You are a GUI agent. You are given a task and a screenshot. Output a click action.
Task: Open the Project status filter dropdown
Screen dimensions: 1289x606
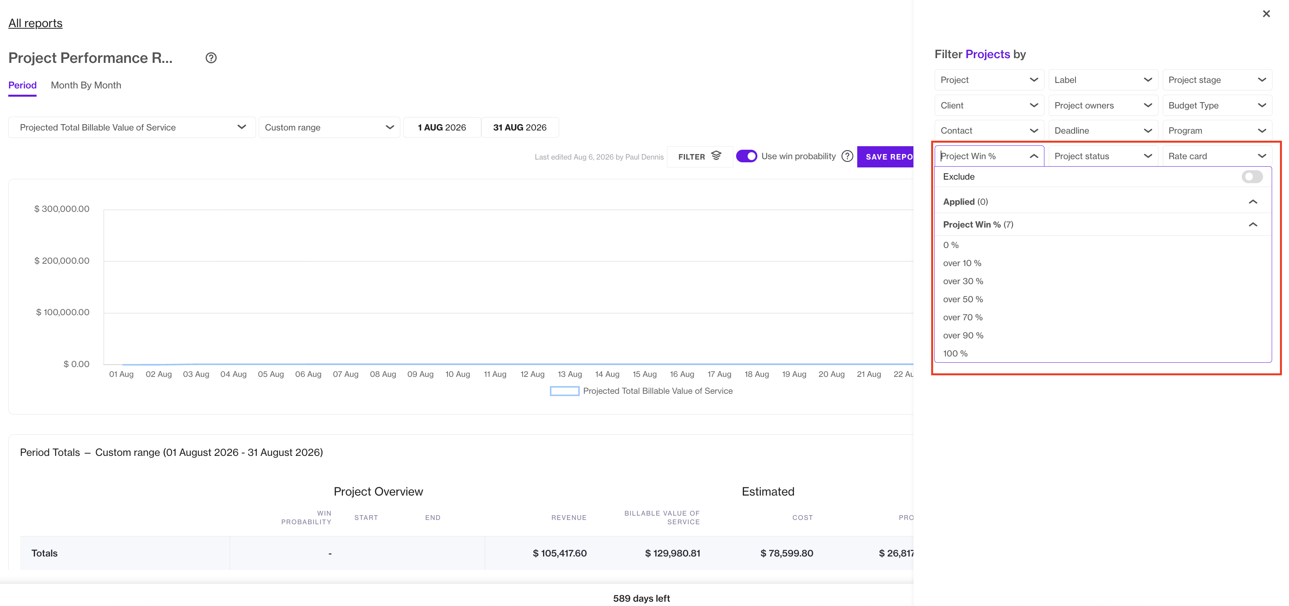click(x=1103, y=156)
